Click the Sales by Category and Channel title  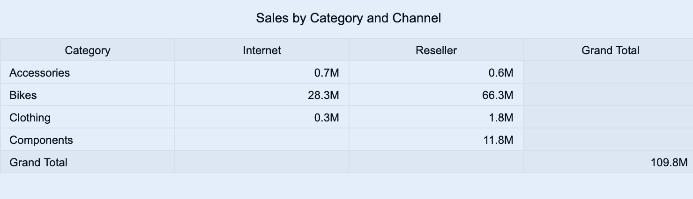click(348, 18)
